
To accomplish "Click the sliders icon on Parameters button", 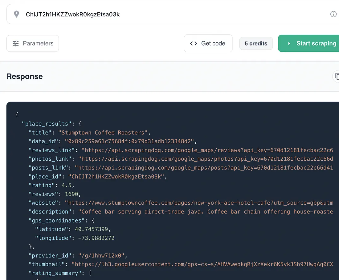I will (x=16, y=43).
